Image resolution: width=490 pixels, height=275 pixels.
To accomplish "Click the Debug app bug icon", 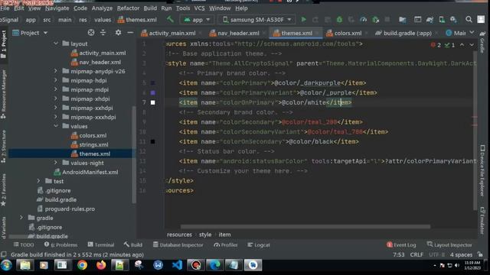I will tap(339, 20).
